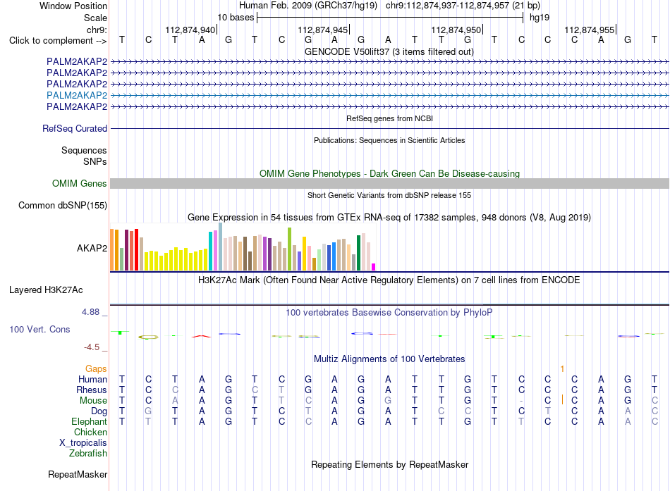Screen dimensions: 670x491
Task: Open the OMIM Genes track label
Action: click(x=79, y=184)
